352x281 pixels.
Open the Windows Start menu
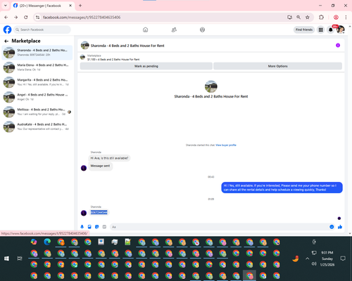[x=6, y=259]
